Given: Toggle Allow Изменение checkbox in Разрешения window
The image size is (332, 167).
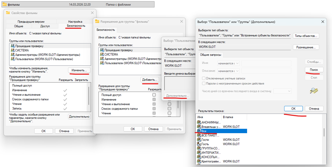Looking at the screenshot, I should 154,99.
